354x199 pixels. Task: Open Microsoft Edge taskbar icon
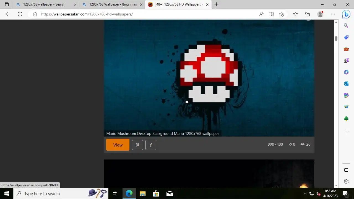coord(129,193)
